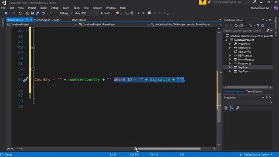Select Program.cs in Solution Explorer
The image size is (279, 157).
click(245, 64)
